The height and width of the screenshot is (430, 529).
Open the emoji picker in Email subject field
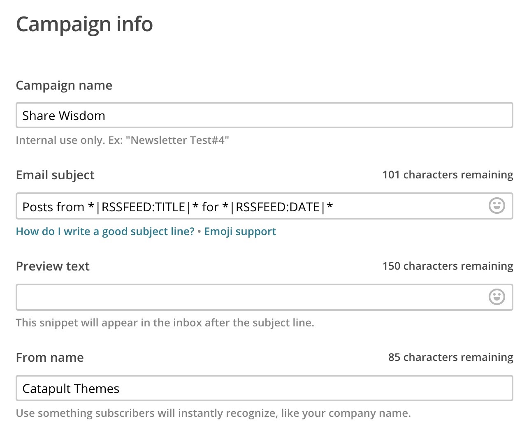click(x=497, y=206)
